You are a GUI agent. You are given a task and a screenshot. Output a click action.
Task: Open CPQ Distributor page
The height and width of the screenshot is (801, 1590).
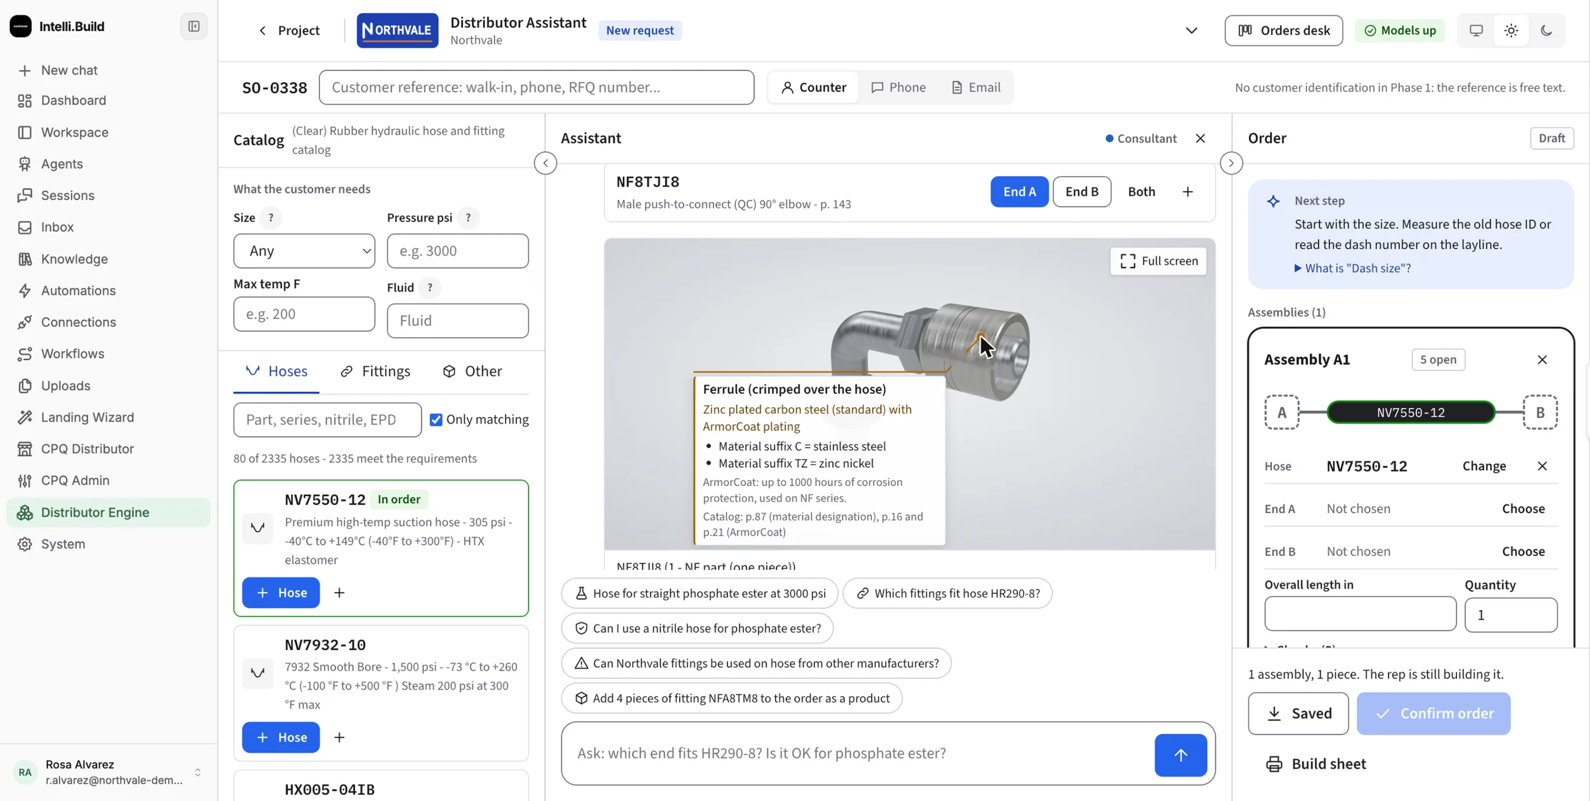87,449
